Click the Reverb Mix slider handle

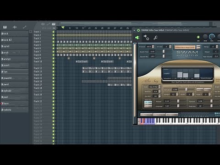(164, 56)
